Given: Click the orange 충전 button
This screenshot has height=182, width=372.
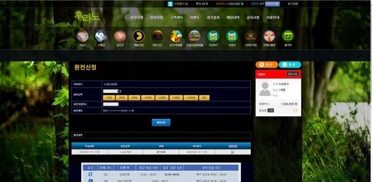Looking at the screenshot, I should (266, 65).
